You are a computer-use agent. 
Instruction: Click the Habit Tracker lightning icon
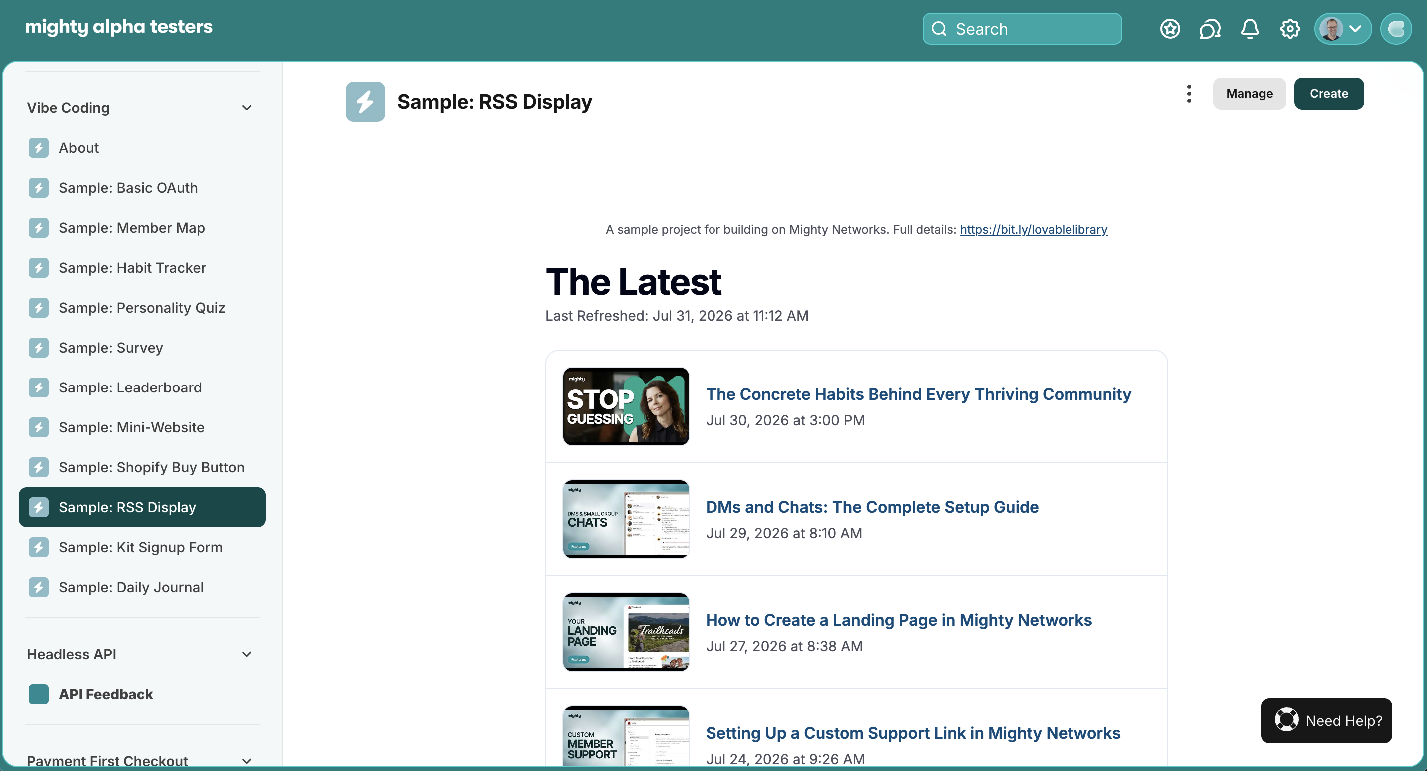pos(39,268)
